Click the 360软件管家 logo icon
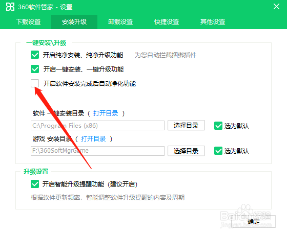The height and width of the screenshot is (235, 287). tap(10, 7)
